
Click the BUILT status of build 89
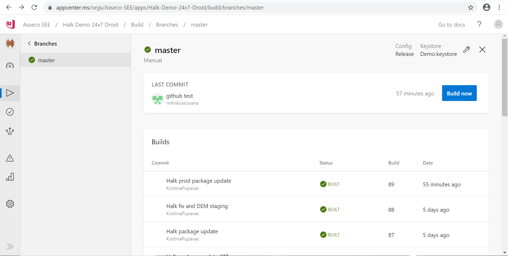pyautogui.click(x=330, y=184)
